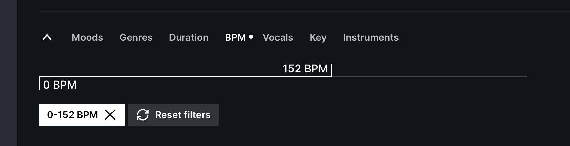Click the gray unfilled slider track past 152 BPM

tap(430, 77)
